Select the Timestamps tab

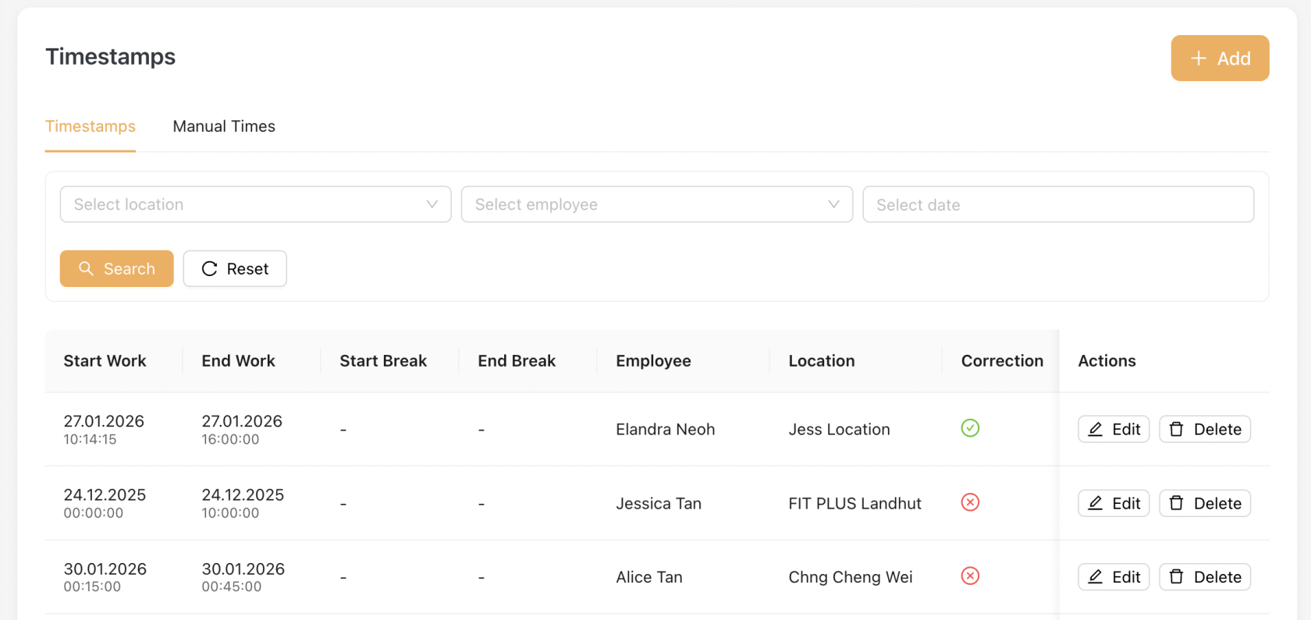[x=91, y=126]
